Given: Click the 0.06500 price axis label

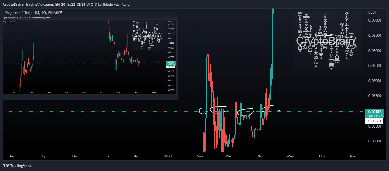Looking at the screenshot, I should [x=374, y=96].
